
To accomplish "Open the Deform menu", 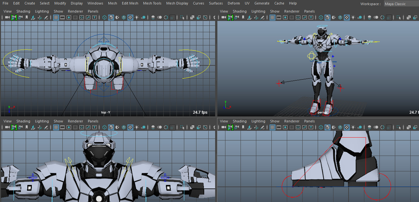I will (233, 3).
